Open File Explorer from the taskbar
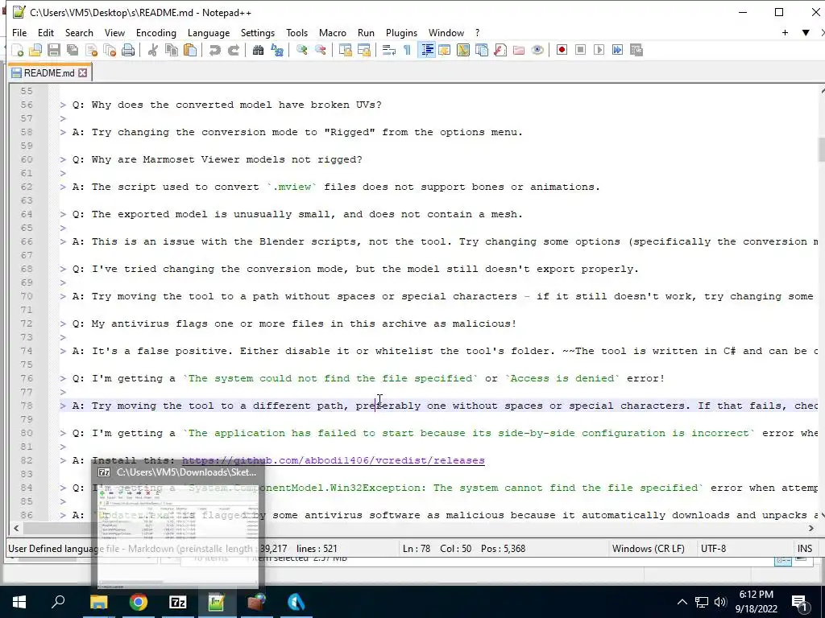Image resolution: width=825 pixels, height=618 pixels. [98, 602]
